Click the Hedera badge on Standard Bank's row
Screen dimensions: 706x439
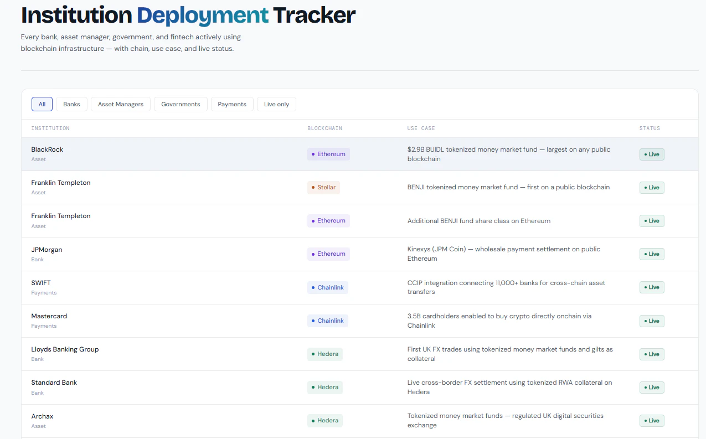pyautogui.click(x=324, y=387)
